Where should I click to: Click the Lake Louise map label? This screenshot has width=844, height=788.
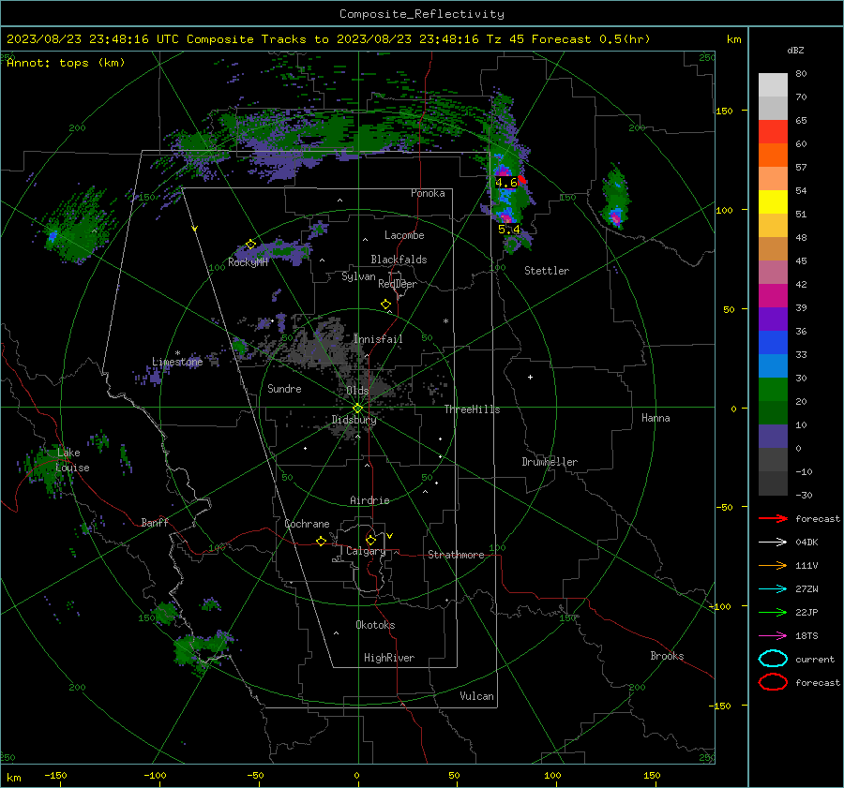coord(72,460)
